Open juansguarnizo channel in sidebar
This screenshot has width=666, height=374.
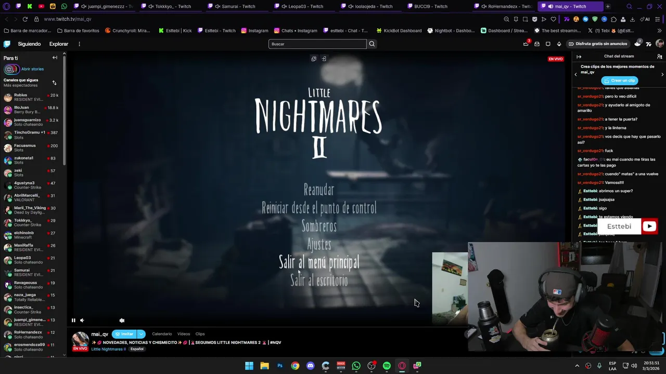(31, 122)
